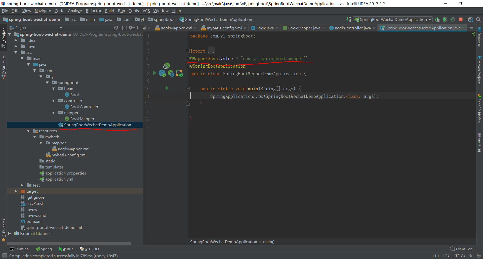Click the inspection status checkmark indicator
The height and width of the screenshot is (259, 483).
(473, 34)
